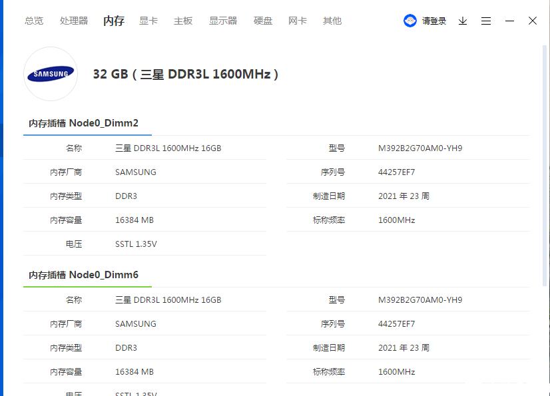Click the blue user avatar icon
Viewport: 550px width, 396px height.
(410, 21)
